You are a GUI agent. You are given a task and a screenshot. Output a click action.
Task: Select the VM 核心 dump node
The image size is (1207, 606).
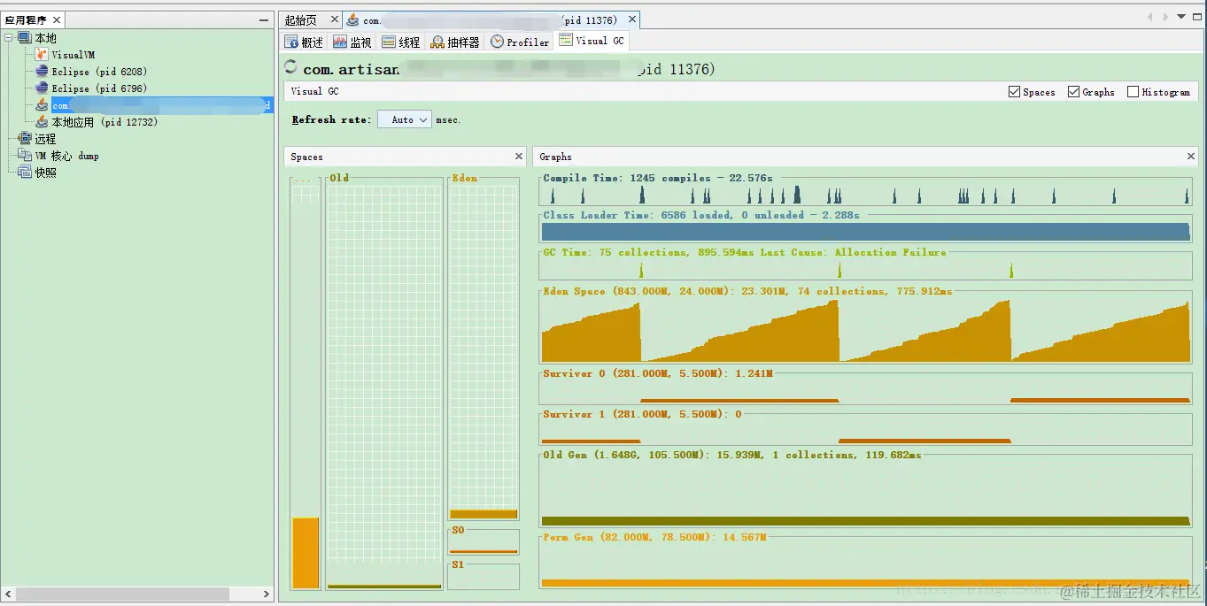[67, 156]
